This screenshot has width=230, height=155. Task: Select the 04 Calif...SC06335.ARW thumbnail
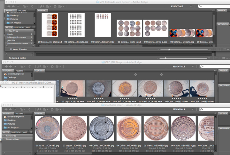click(125, 88)
